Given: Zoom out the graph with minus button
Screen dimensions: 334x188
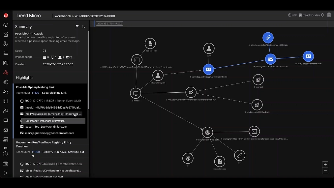Looking at the screenshot, I should [x=325, y=171].
